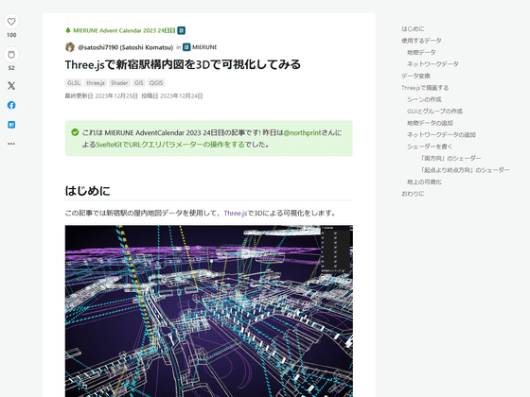Click the green tree icon by Advent Calendar
This screenshot has height=397, width=530.
click(68, 30)
